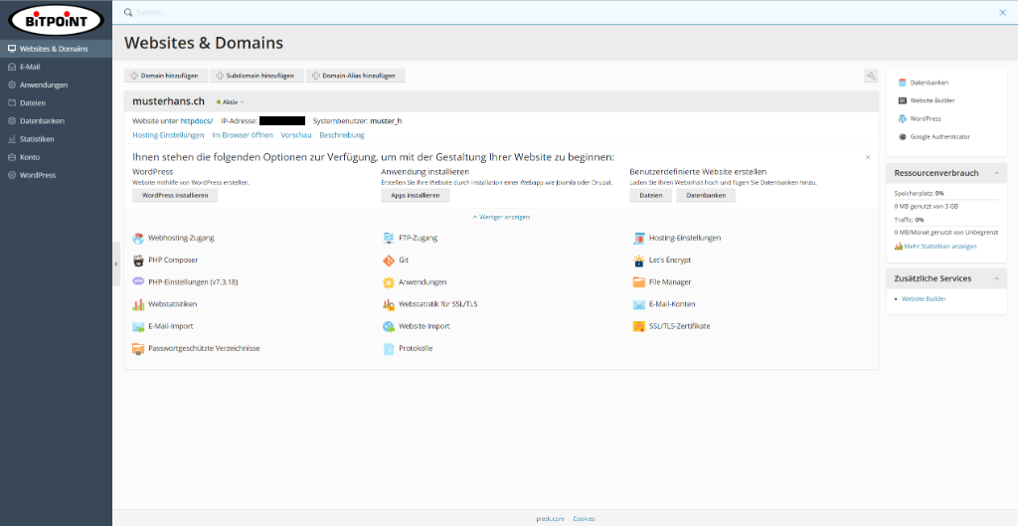The image size is (1018, 526).
Task: Open the Webstatistiken chart icon
Action: tap(138, 304)
